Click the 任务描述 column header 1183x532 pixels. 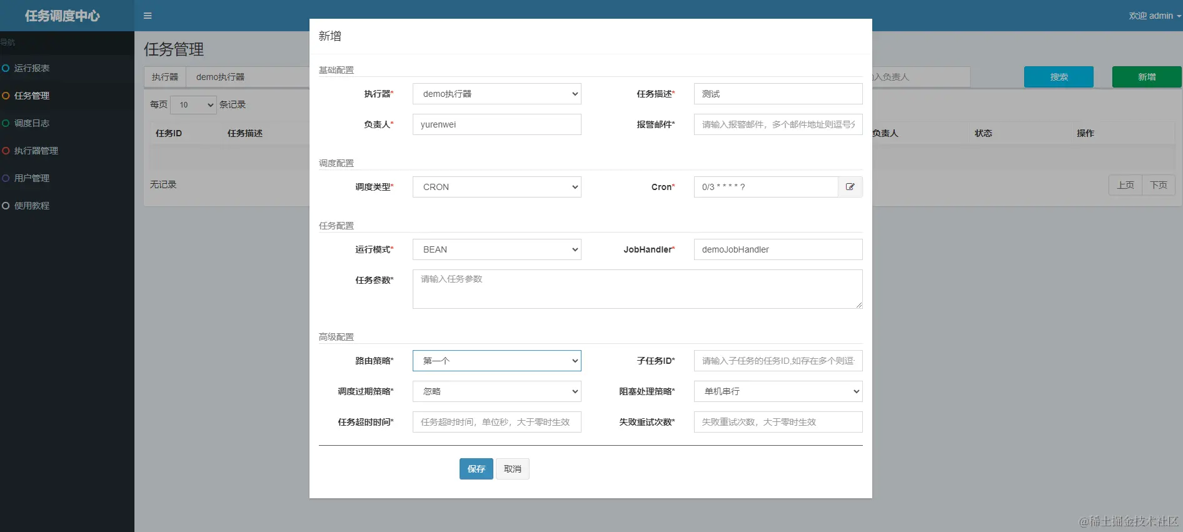pos(245,133)
